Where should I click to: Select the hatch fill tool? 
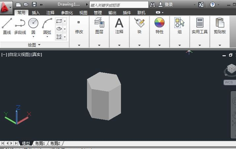[59, 37]
